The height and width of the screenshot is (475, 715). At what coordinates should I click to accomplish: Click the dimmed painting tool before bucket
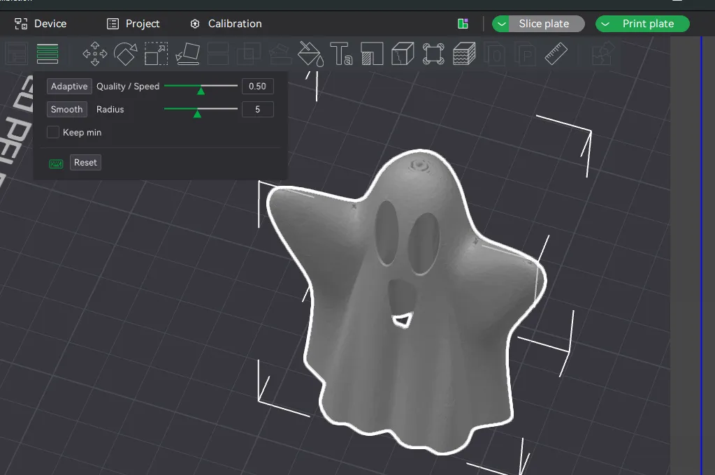[280, 54]
